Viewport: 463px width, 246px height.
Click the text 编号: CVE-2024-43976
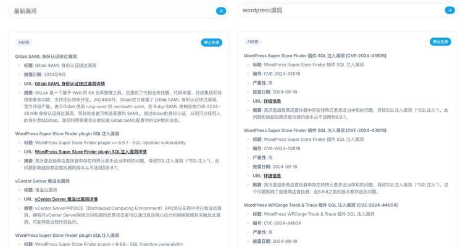[277, 74]
